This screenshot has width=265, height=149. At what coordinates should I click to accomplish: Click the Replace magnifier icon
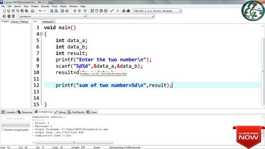coord(56,11)
